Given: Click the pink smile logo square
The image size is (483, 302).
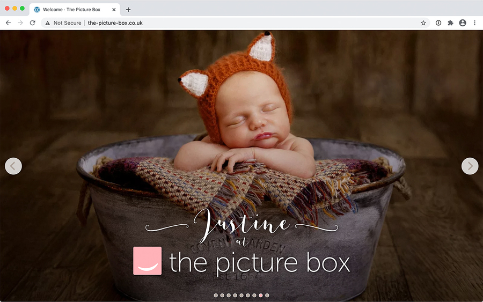Looking at the screenshot, I should pyautogui.click(x=147, y=261).
